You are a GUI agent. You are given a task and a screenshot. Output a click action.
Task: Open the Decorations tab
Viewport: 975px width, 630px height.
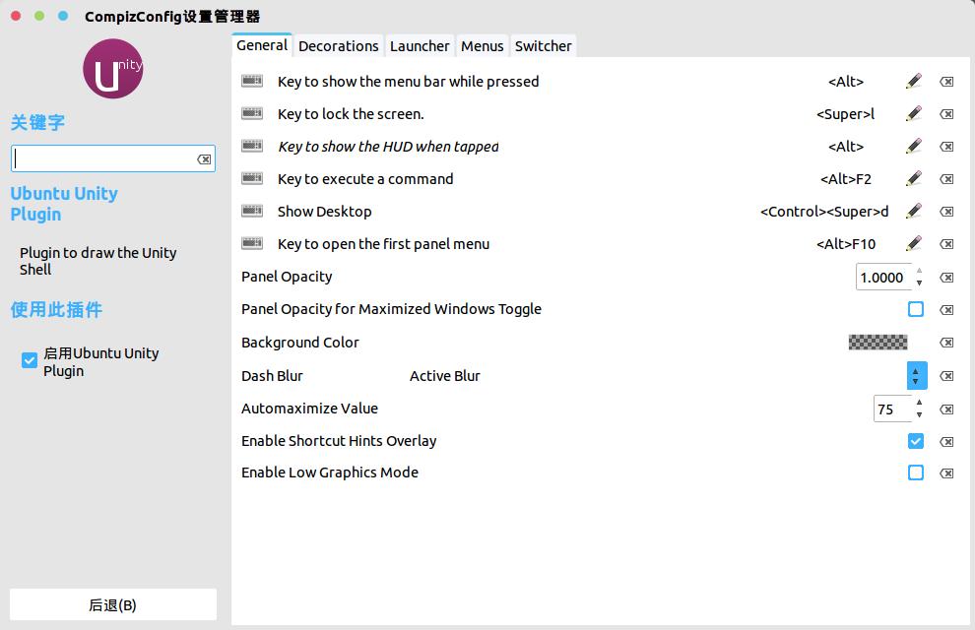[338, 46]
